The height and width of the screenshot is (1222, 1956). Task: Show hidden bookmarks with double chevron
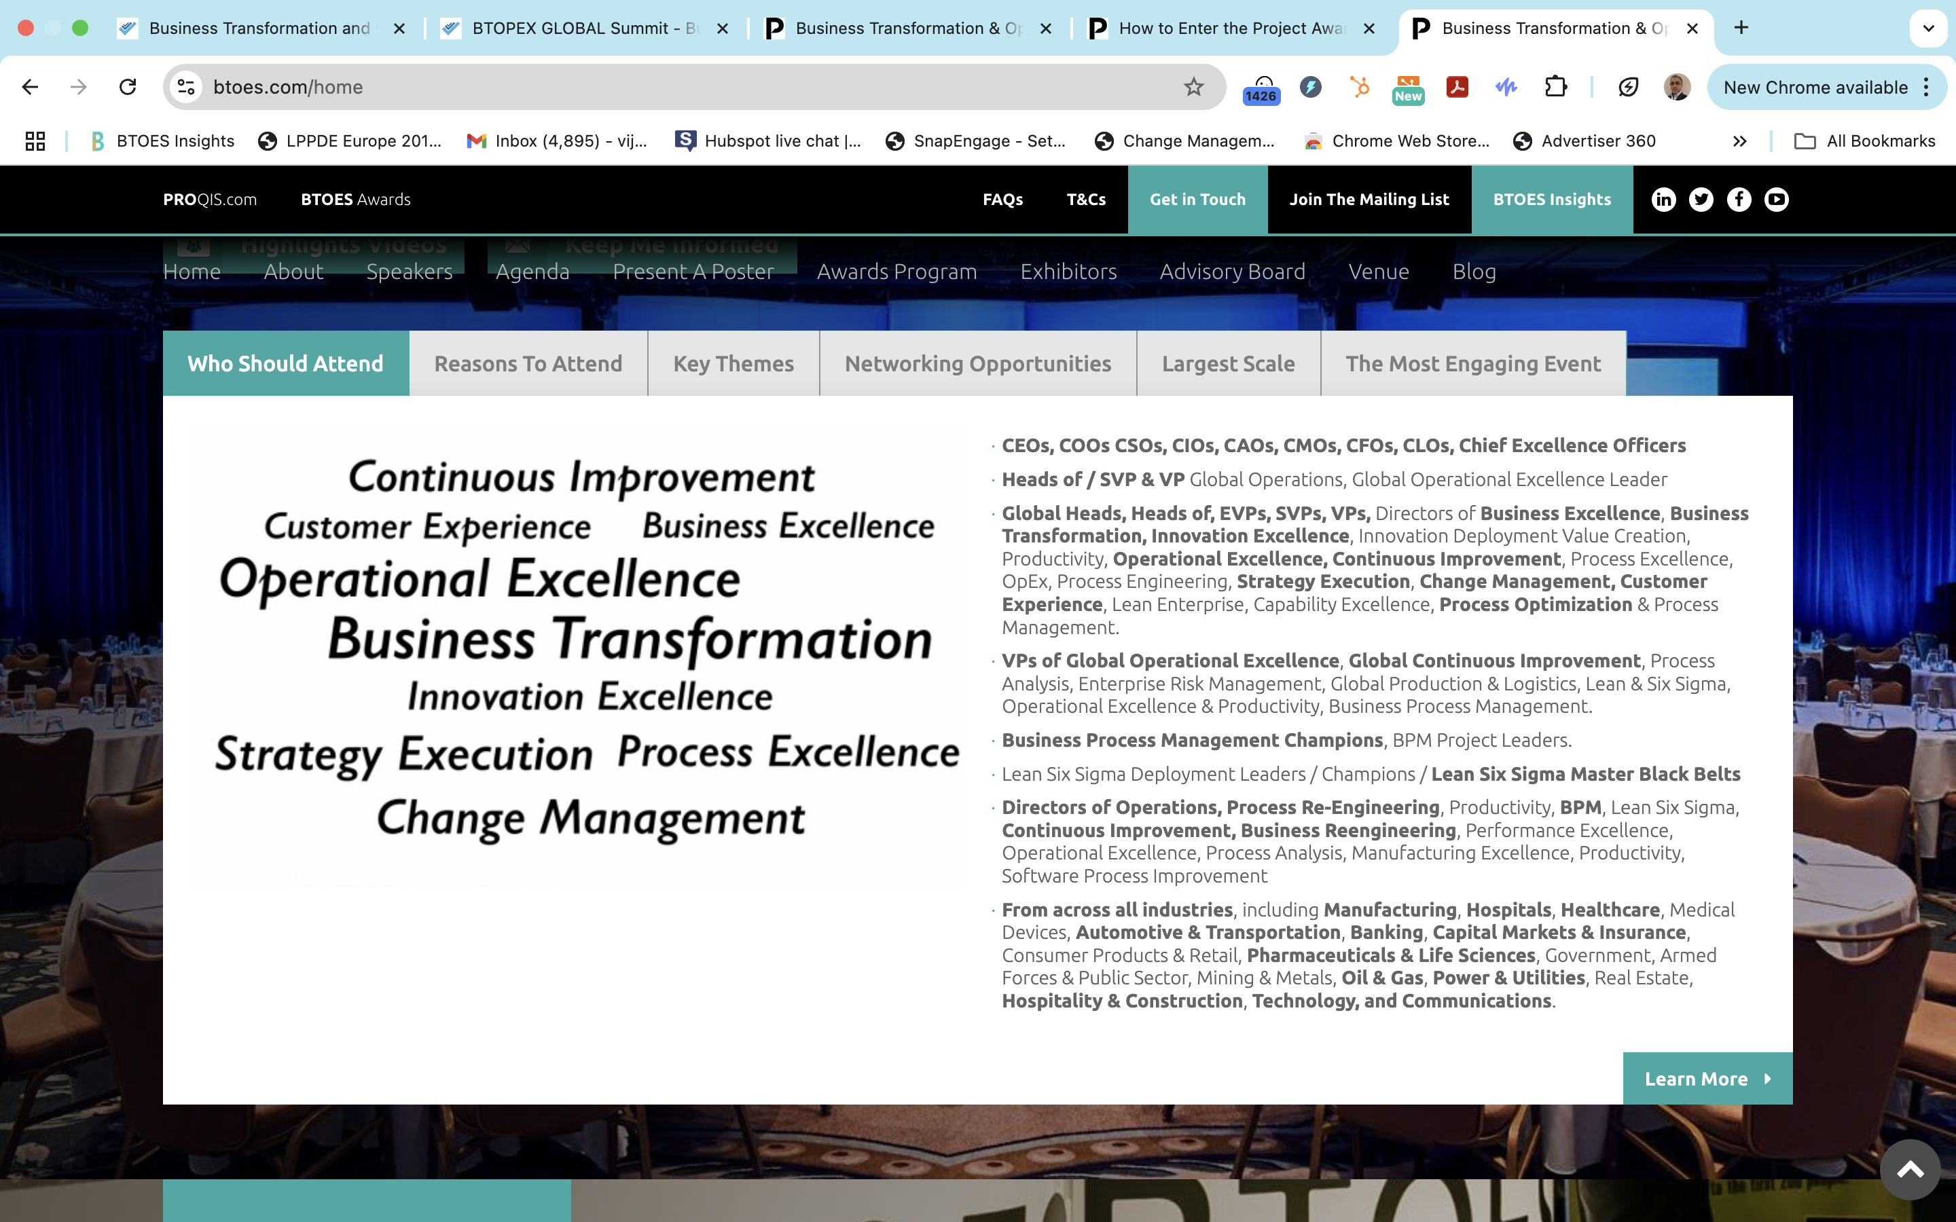1739,141
